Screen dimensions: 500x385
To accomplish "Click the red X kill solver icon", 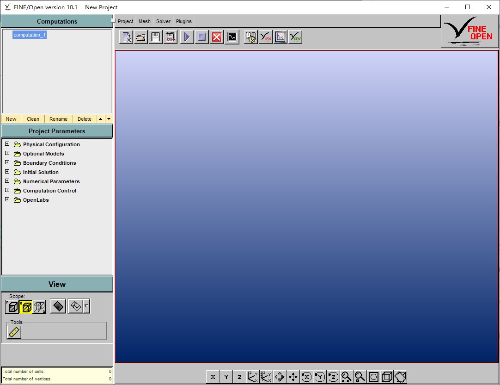I will (217, 37).
